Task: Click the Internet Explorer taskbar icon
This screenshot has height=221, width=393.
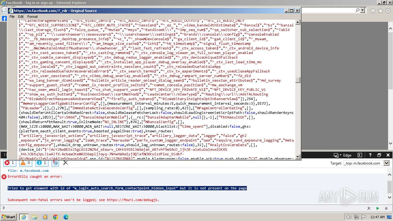Action: pos(24,217)
